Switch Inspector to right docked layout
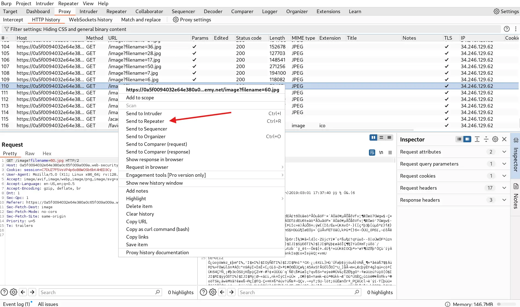 [x=467, y=139]
